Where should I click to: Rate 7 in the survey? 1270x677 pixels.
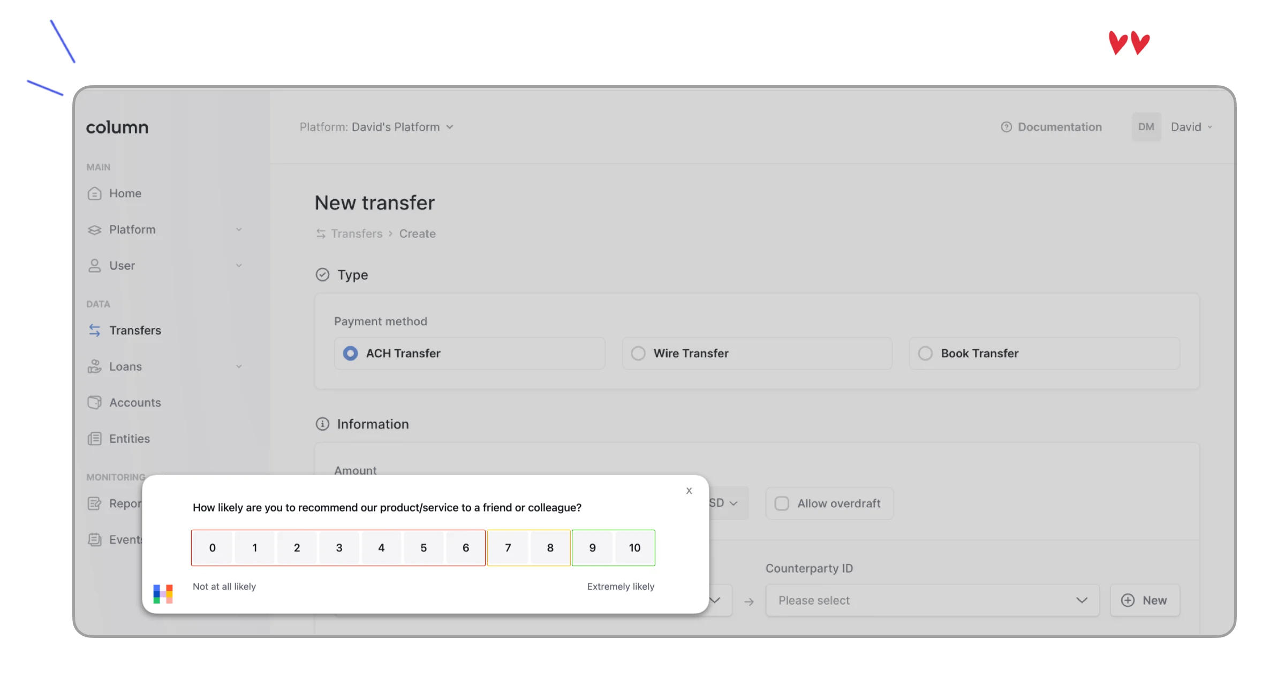[508, 548]
